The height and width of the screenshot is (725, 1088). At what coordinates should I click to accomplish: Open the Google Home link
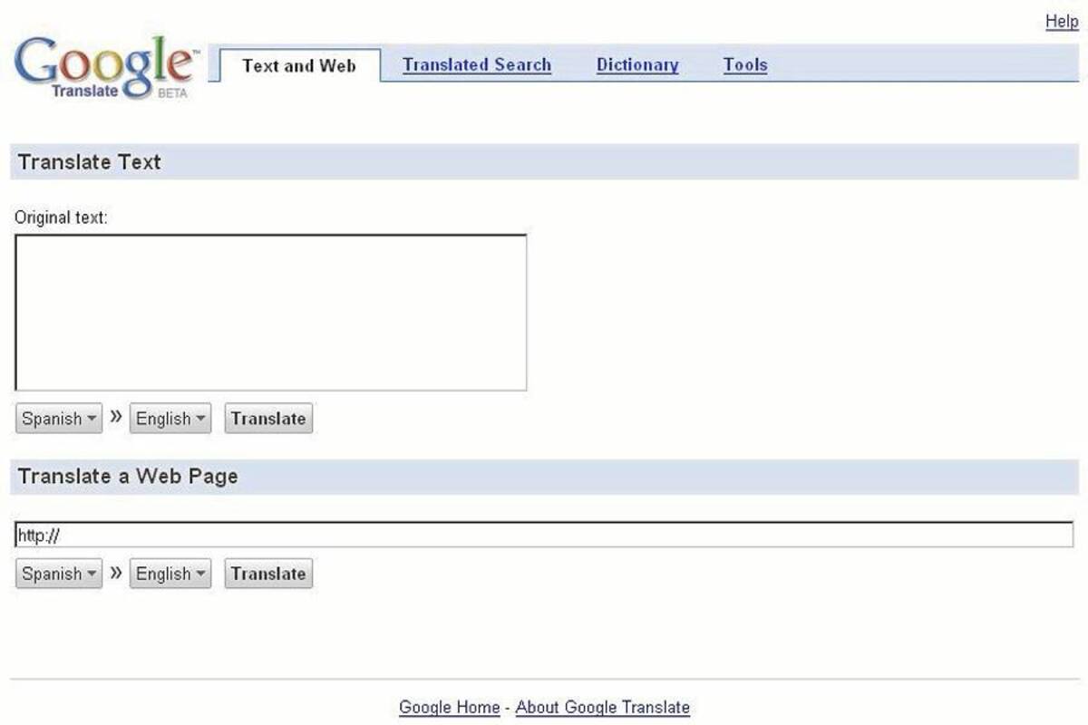point(450,708)
